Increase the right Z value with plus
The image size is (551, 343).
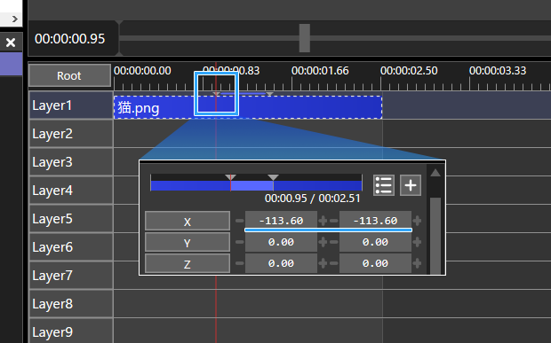click(x=417, y=263)
